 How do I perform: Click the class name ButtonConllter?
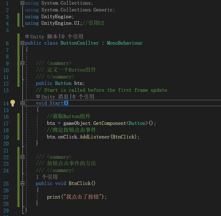click(x=80, y=43)
